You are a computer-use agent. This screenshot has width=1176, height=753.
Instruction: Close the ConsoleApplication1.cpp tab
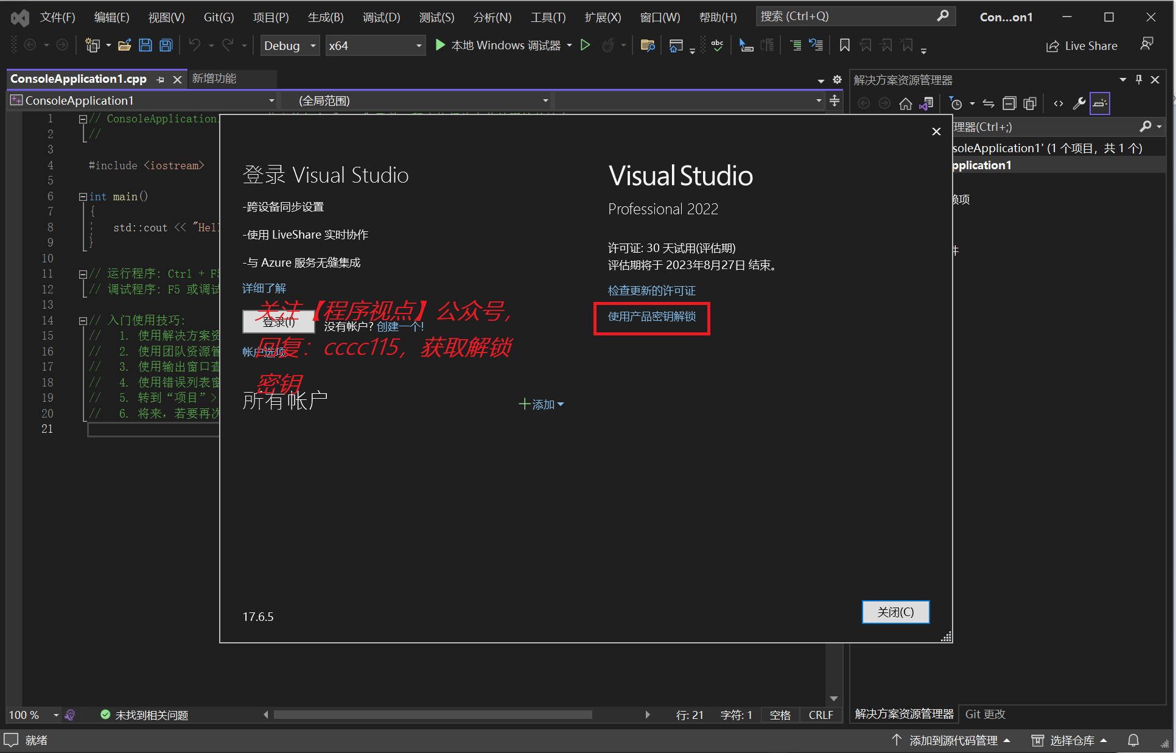(177, 80)
